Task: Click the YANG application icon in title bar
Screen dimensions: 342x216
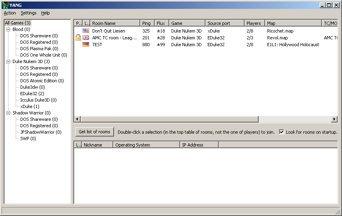Action: pos(6,5)
